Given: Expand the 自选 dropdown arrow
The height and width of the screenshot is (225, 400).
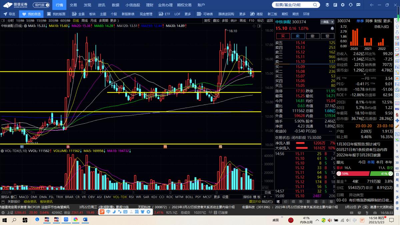Looking at the screenshot, I should [332, 22].
